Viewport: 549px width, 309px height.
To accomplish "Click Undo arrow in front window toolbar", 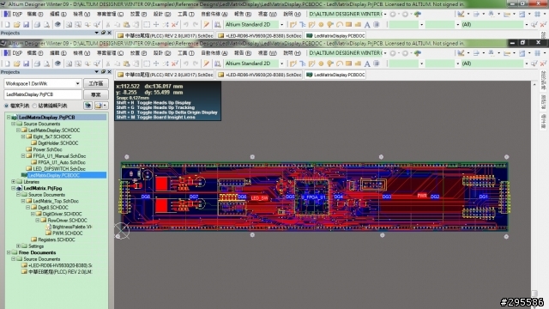I will pos(186,64).
